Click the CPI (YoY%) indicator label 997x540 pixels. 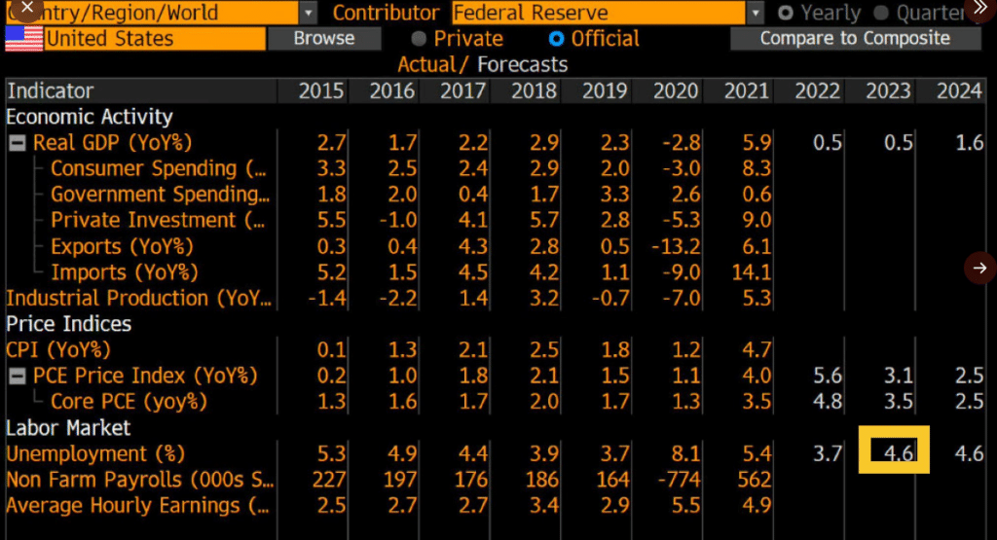point(58,350)
